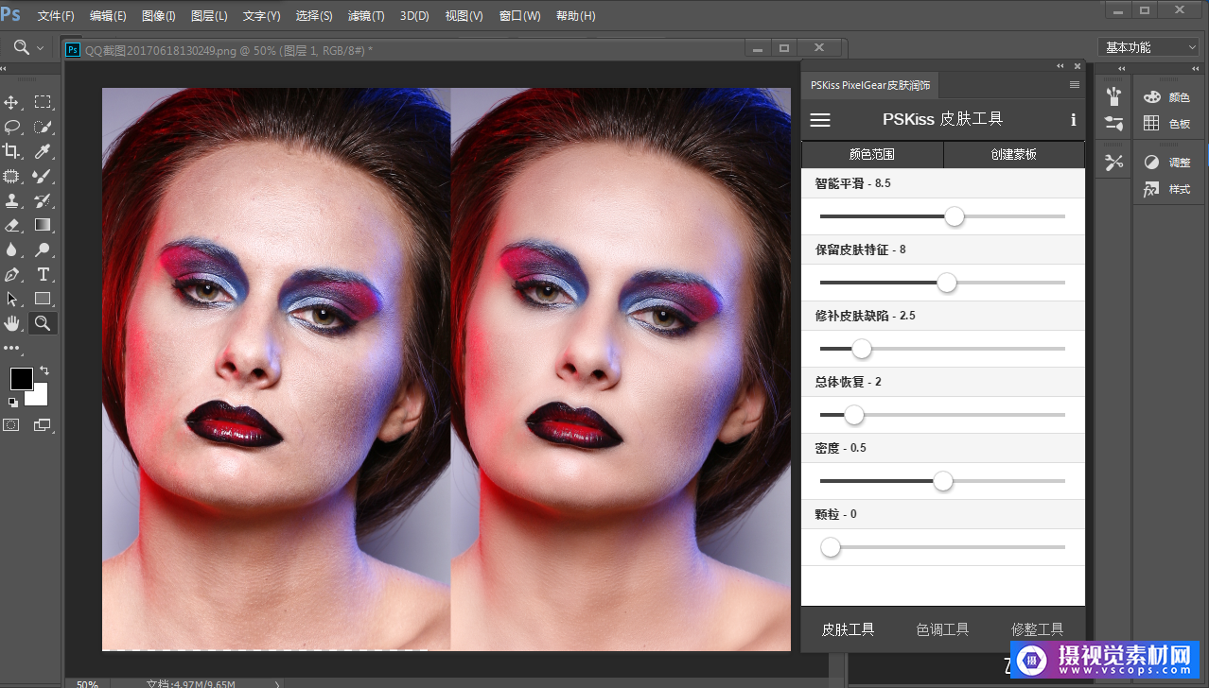Select the Move tool
This screenshot has height=688, width=1209.
12,102
